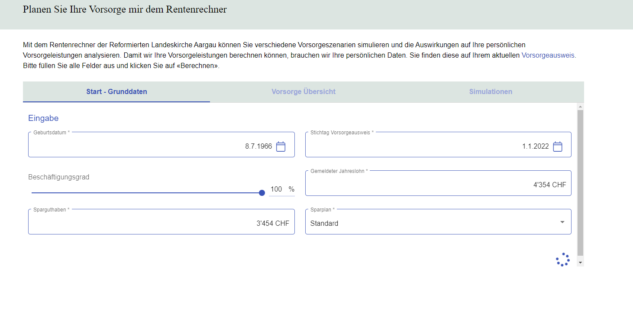This screenshot has width=633, height=322.
Task: Open the Geburtsdatum calendar picker icon
Action: point(281,146)
